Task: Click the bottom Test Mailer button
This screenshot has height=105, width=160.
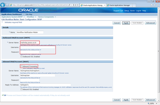Action: (x=137, y=100)
